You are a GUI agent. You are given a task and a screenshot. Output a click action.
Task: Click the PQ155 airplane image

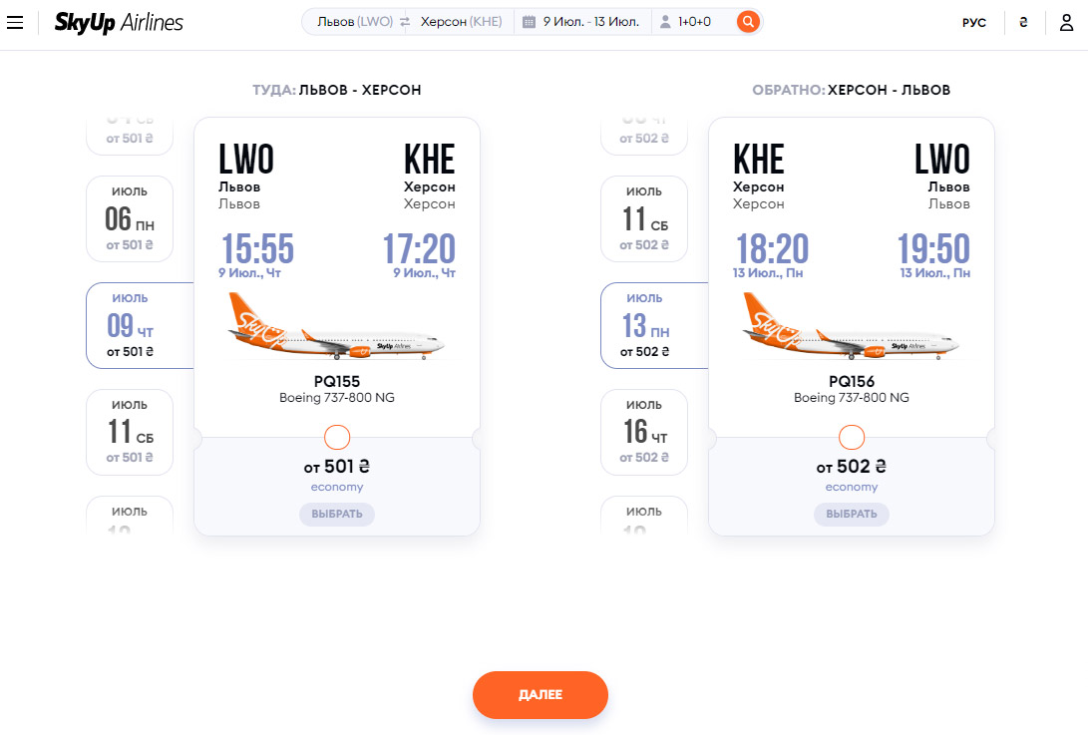click(337, 327)
